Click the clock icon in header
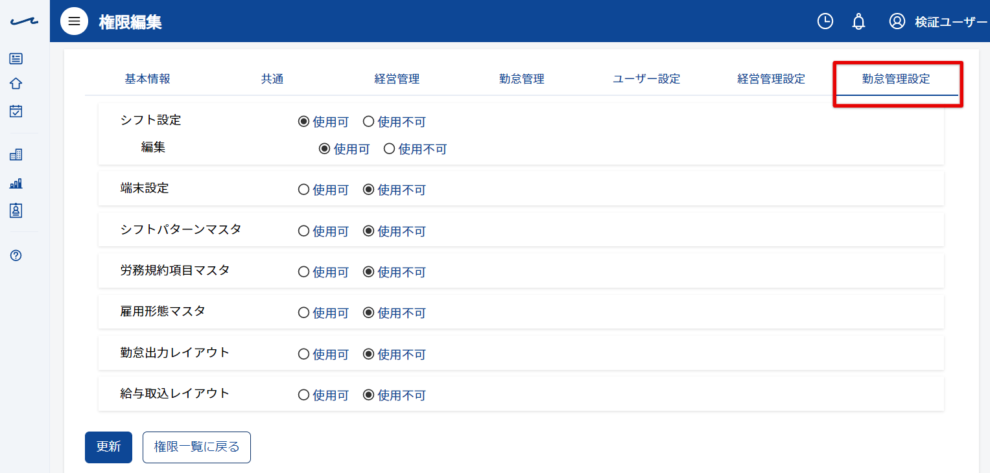 (x=825, y=21)
